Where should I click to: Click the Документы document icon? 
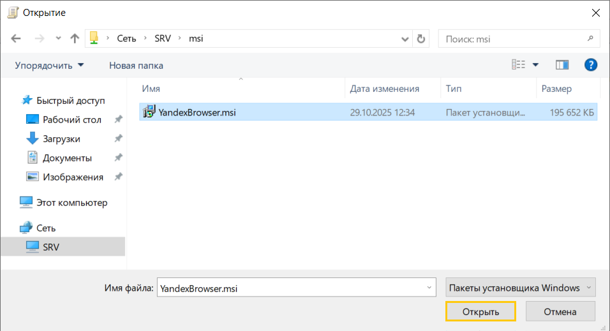(x=33, y=157)
